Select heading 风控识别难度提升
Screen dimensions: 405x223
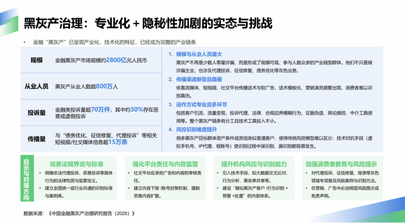click(195, 129)
